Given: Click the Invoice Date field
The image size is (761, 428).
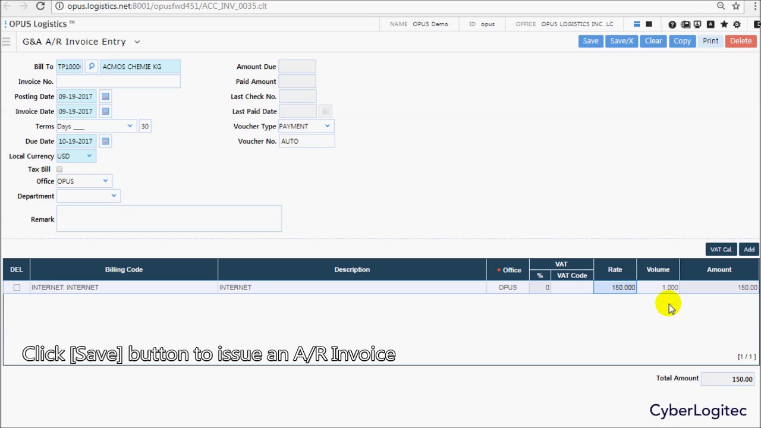Looking at the screenshot, I should [x=77, y=111].
